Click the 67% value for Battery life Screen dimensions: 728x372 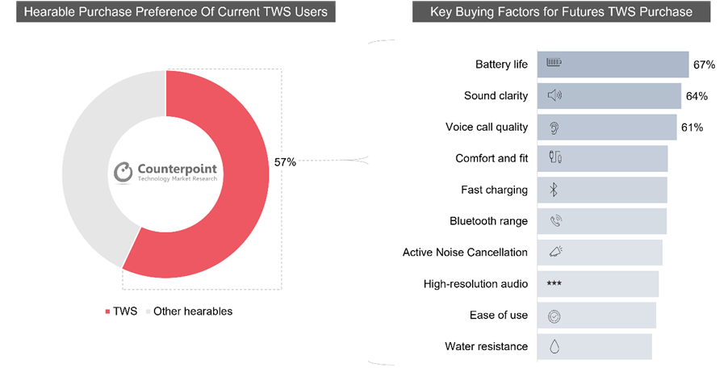point(705,65)
